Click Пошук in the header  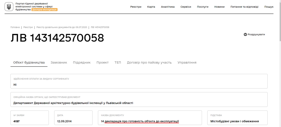click(x=269, y=7)
